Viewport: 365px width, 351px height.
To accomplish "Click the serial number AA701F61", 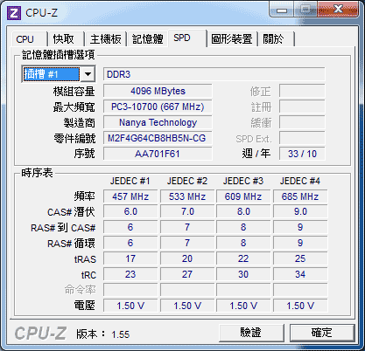I will point(158,154).
